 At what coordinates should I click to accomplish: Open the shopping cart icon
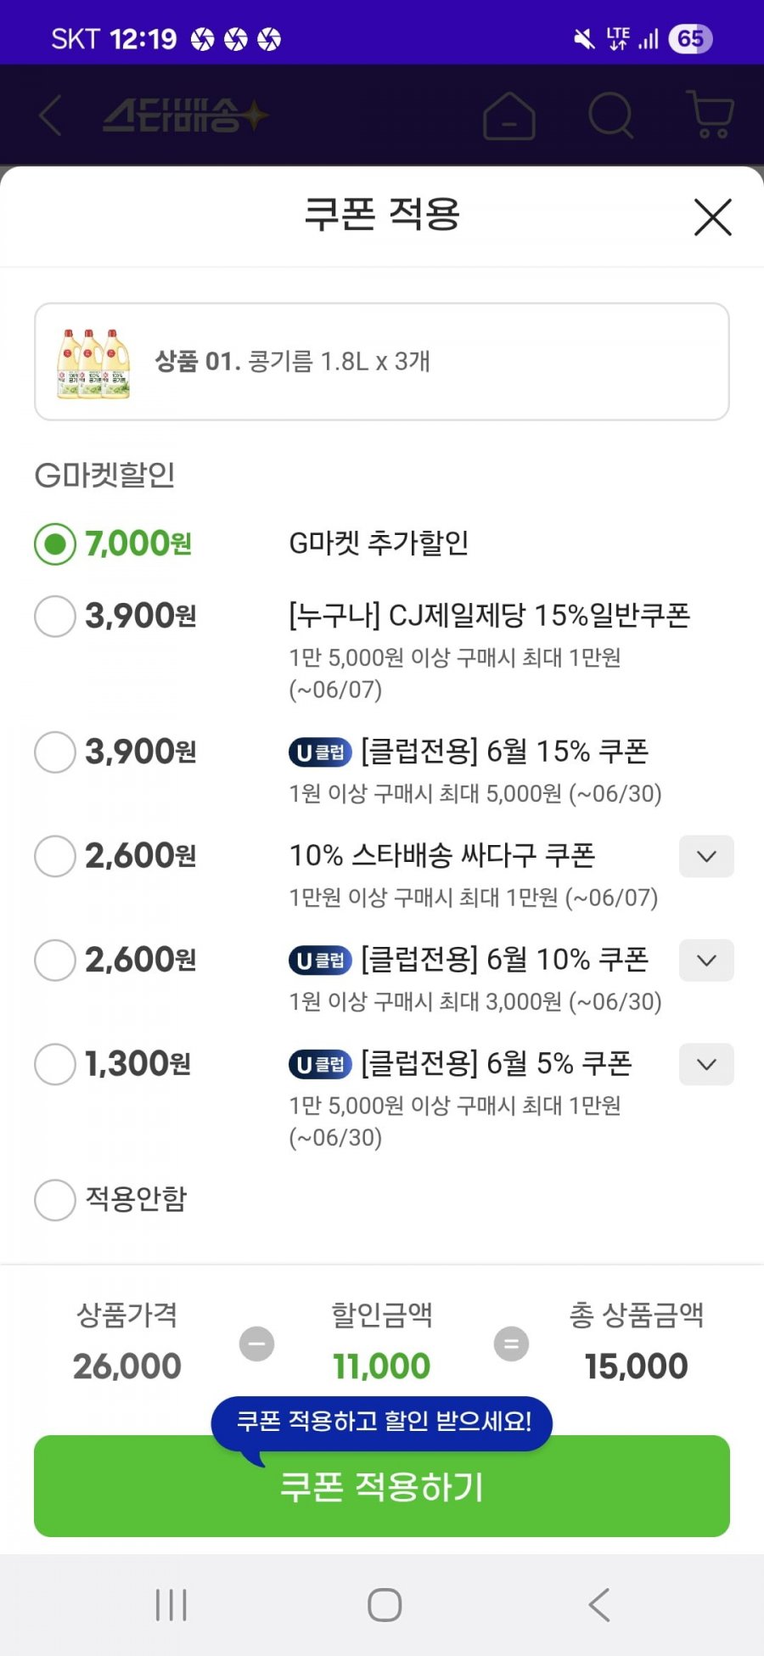click(710, 115)
